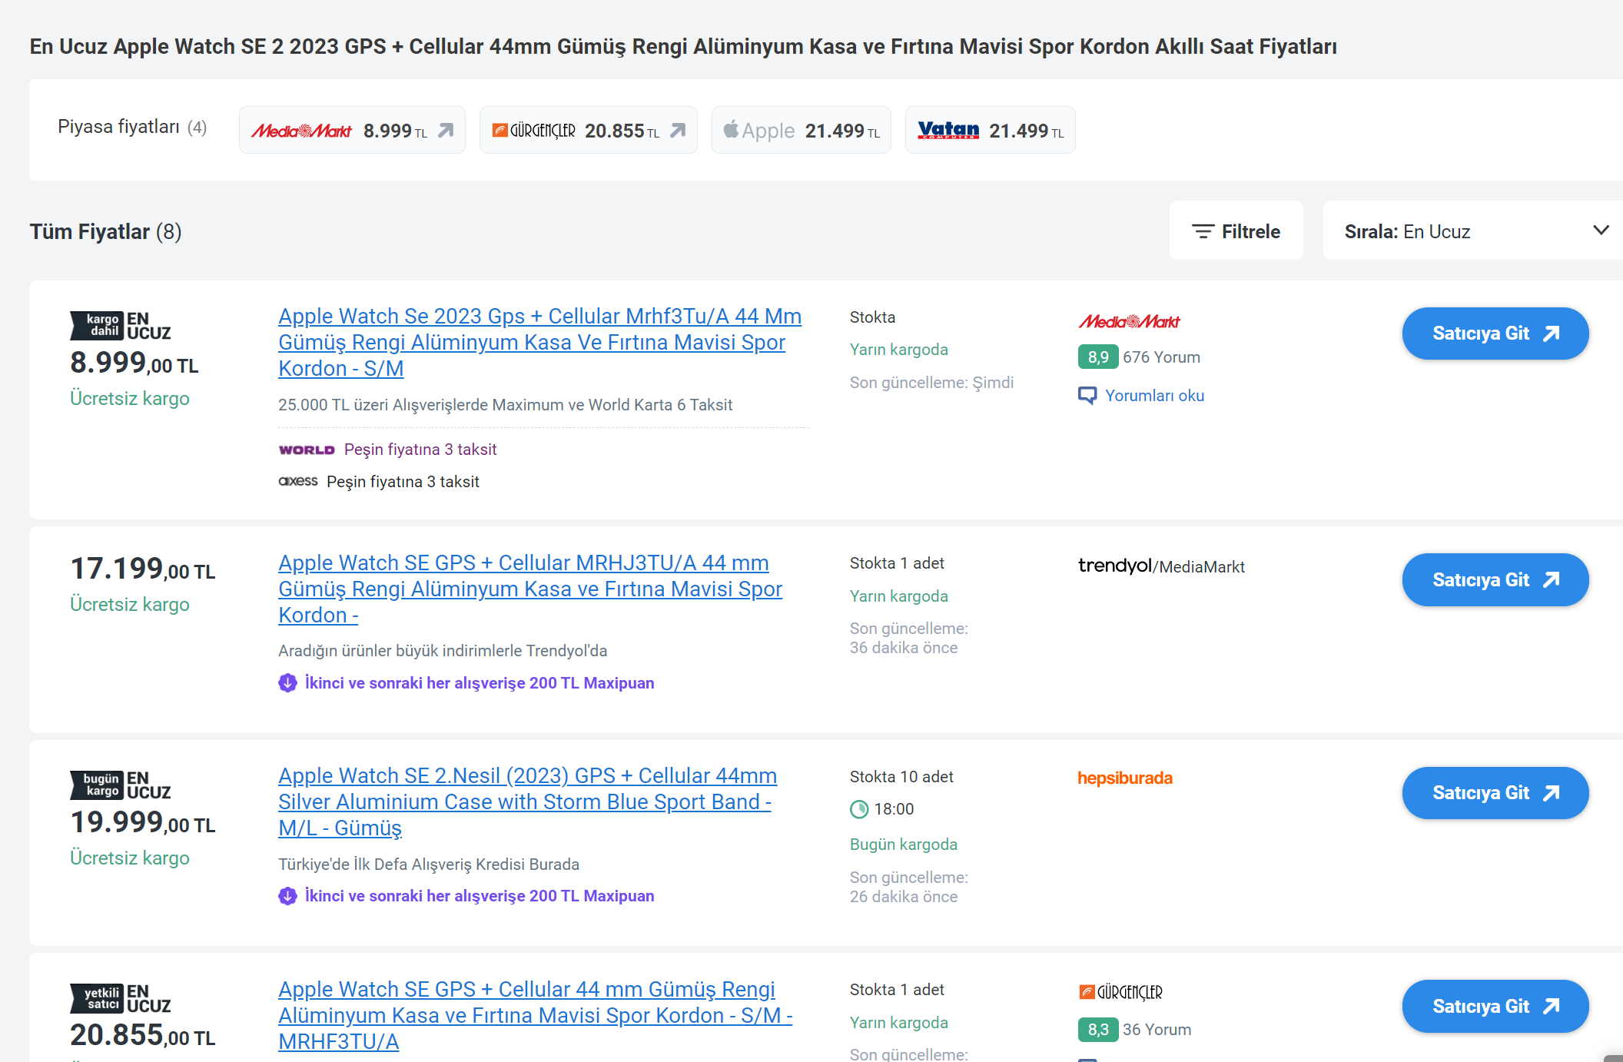The image size is (1623, 1062).
Task: Click the Apple logo price chip
Action: [x=801, y=131]
